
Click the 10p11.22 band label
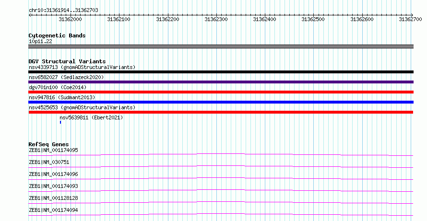(x=40, y=41)
